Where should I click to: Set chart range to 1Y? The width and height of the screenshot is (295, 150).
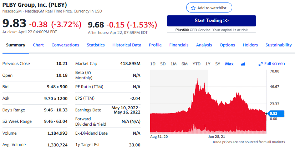click(208, 64)
